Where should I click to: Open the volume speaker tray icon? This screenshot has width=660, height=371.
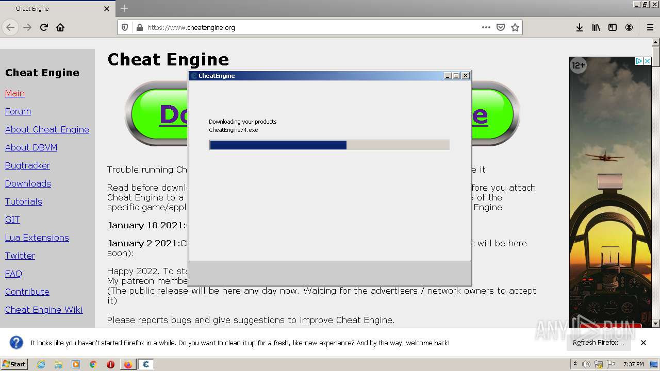point(586,364)
